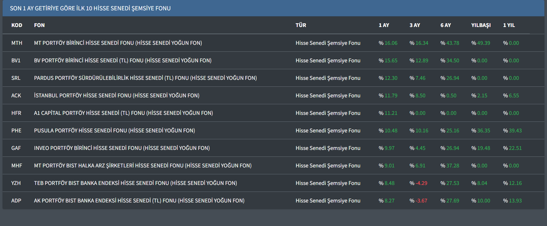The image size is (547, 226).
Task: Sort table by the KOD column header
Action: (17, 25)
